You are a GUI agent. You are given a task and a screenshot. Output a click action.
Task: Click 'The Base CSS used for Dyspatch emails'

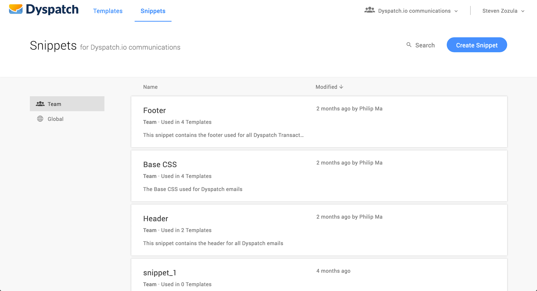tap(193, 189)
